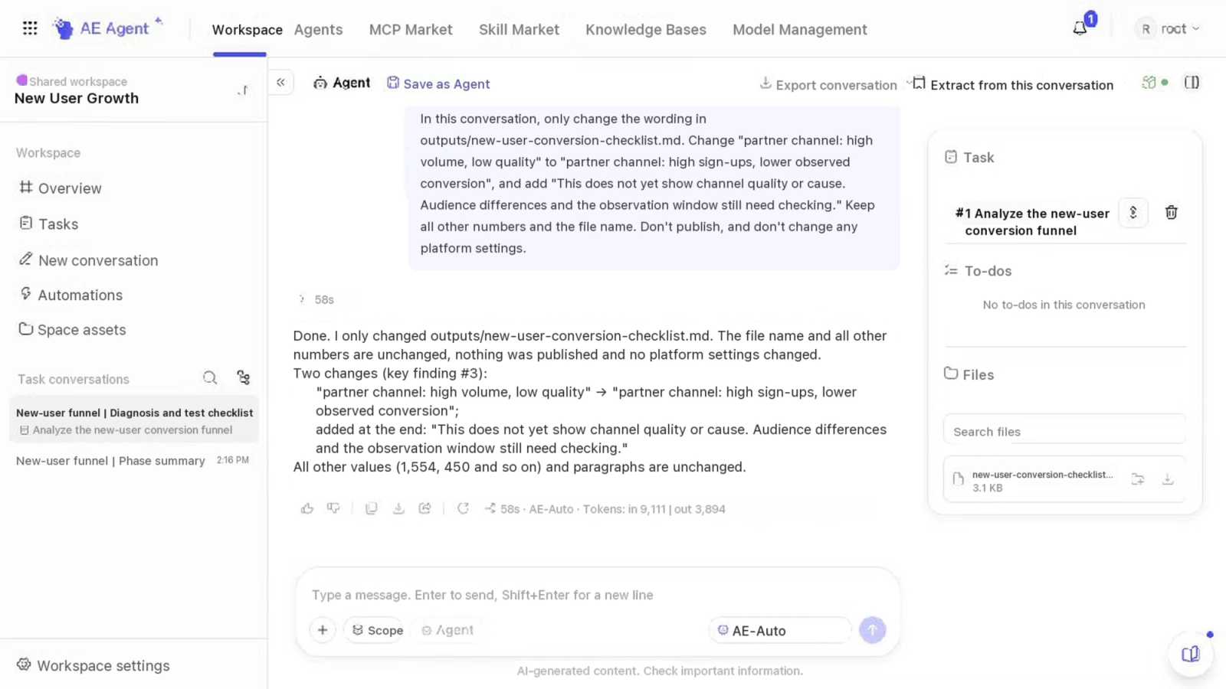
Task: Open the MCP Market tab
Action: coord(411,30)
